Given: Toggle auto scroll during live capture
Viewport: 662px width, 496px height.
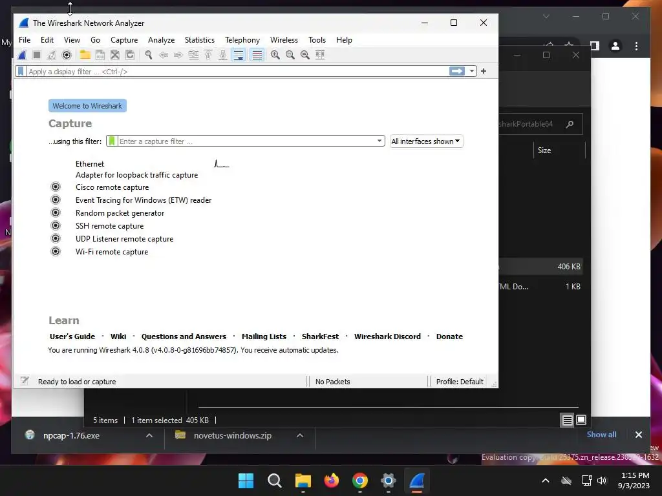Looking at the screenshot, I should pos(239,55).
